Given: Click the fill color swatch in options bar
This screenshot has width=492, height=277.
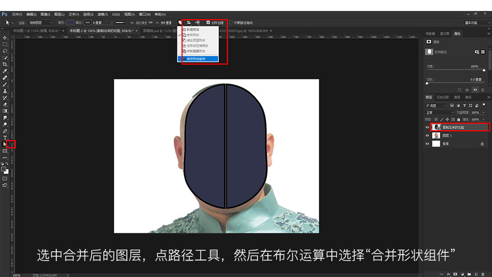Looking at the screenshot, I should tap(71, 22).
